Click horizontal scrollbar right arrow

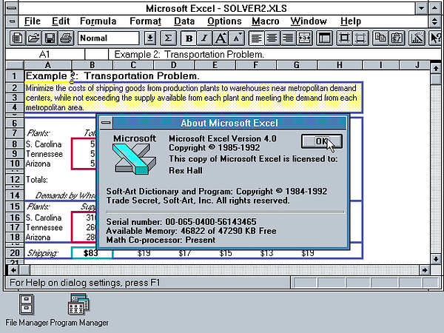point(425,270)
